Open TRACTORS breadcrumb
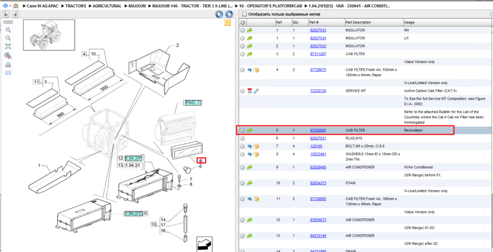 75,6
